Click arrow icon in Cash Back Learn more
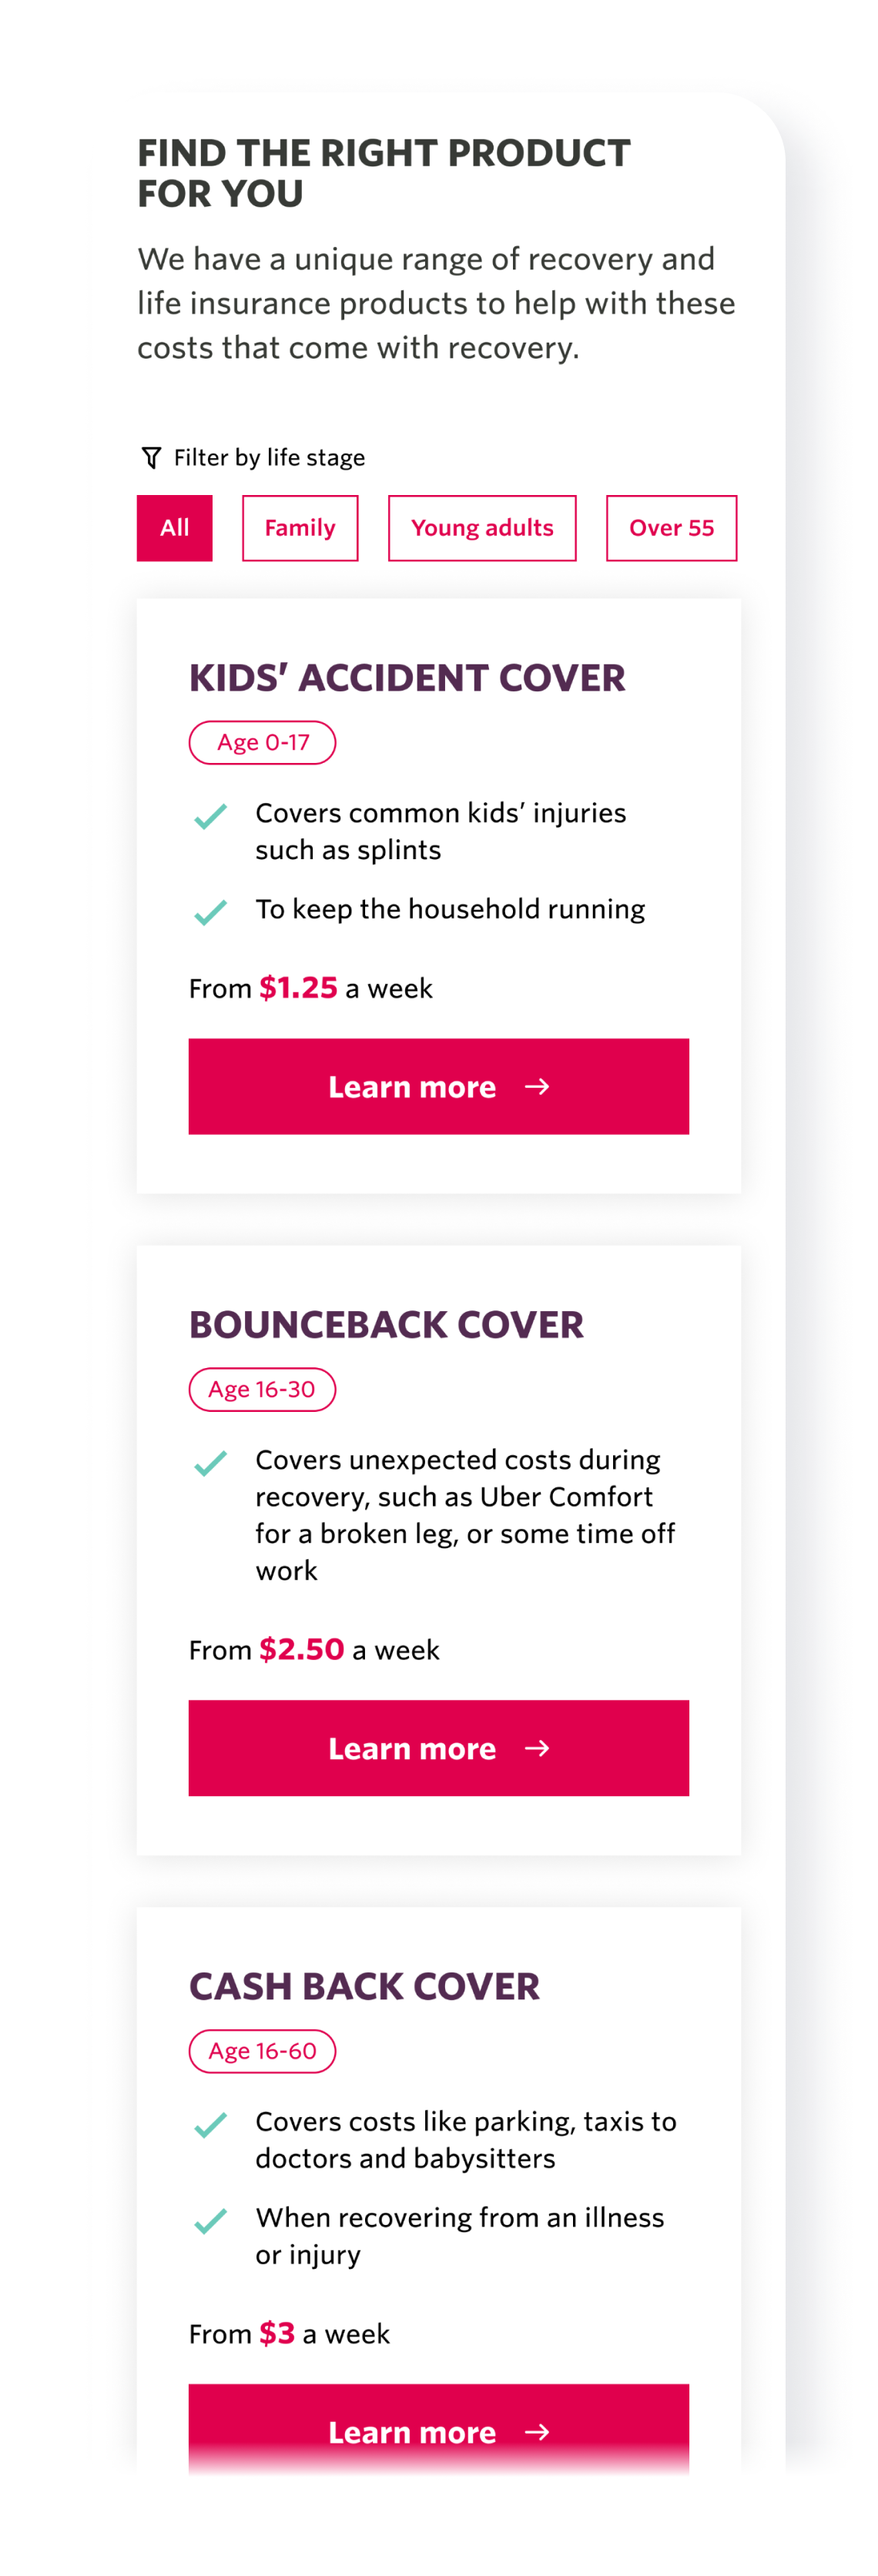 [x=537, y=2431]
